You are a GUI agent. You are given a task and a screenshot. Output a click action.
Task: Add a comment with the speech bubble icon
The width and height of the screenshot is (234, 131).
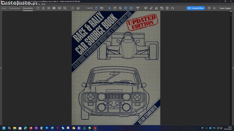146,8
